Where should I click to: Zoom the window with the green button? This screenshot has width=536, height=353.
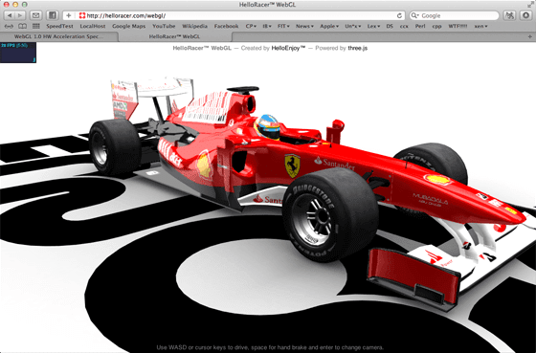24,5
